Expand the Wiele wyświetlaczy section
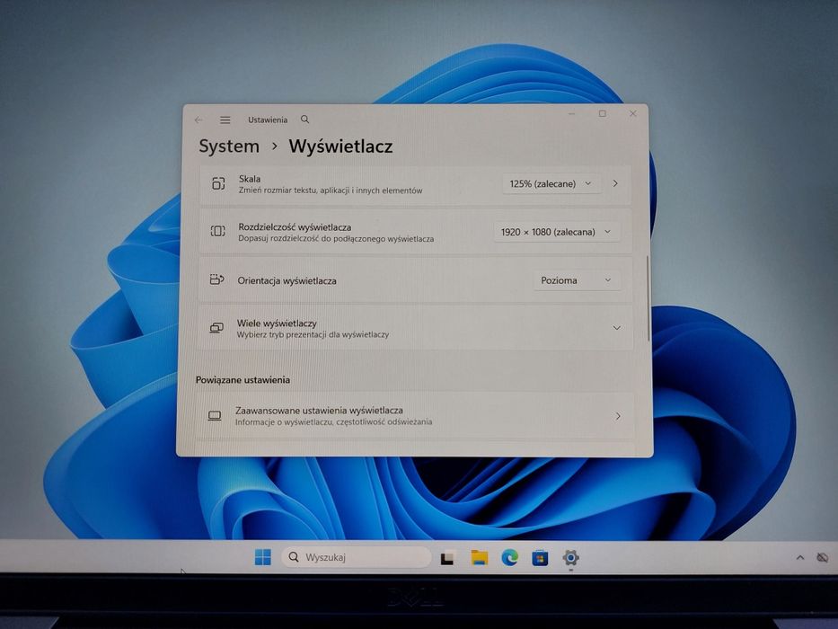The width and height of the screenshot is (838, 629). coord(616,328)
